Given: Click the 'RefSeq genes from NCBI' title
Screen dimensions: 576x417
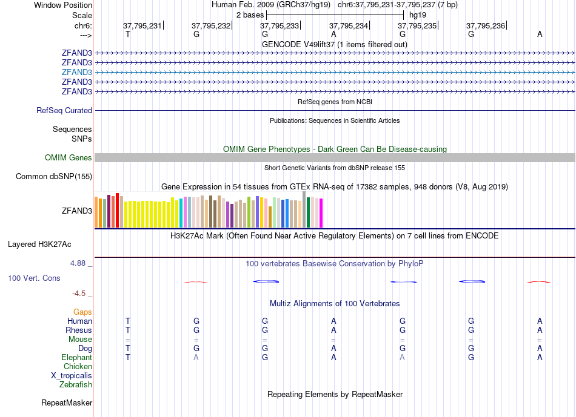Looking at the screenshot, I should [335, 102].
